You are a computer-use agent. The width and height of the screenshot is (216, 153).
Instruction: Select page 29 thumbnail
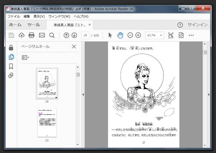coord(47,123)
